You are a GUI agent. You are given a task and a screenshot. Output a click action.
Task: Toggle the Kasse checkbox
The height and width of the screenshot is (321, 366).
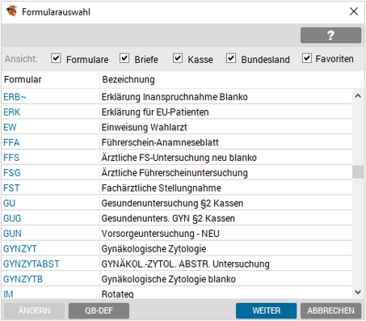178,58
